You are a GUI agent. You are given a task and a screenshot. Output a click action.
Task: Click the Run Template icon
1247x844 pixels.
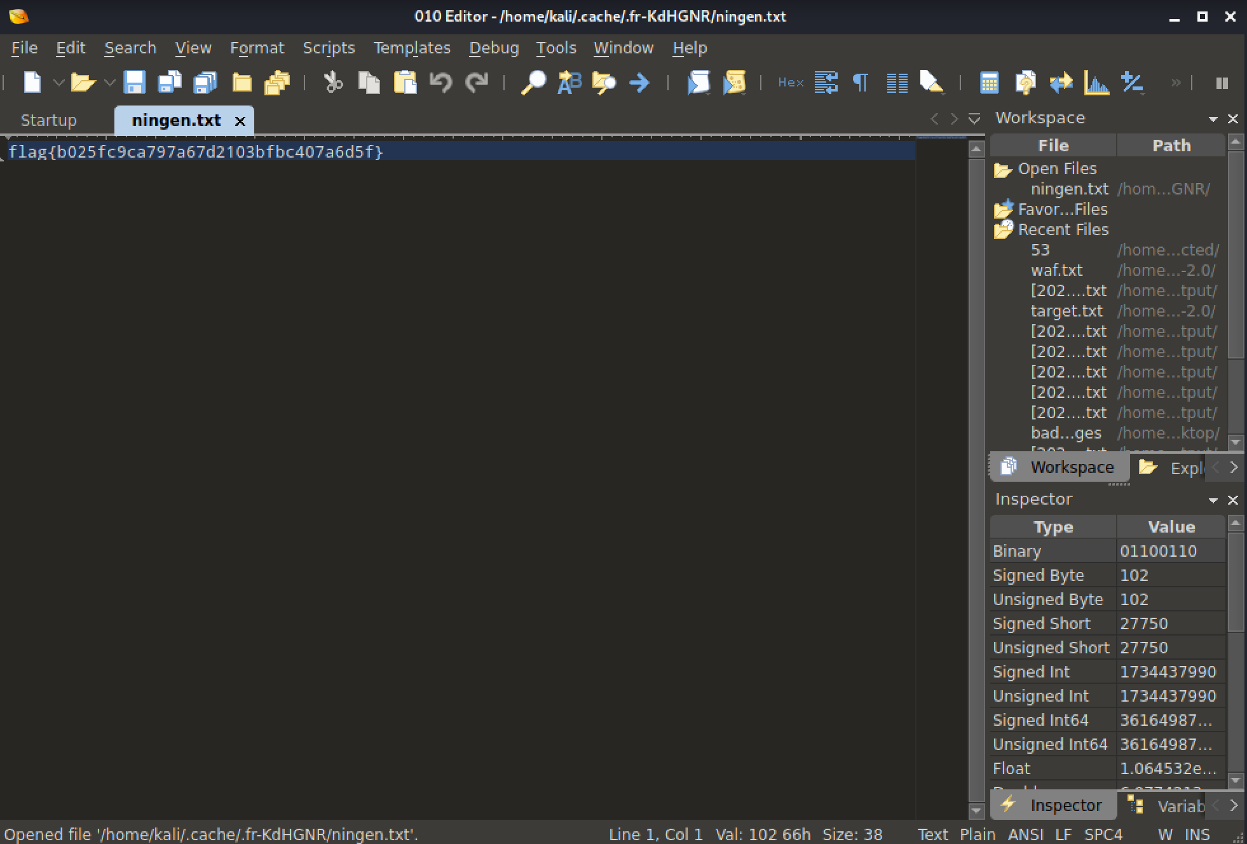click(x=734, y=83)
